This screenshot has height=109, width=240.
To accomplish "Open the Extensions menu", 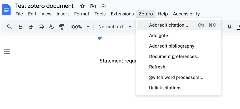I will (x=122, y=14).
